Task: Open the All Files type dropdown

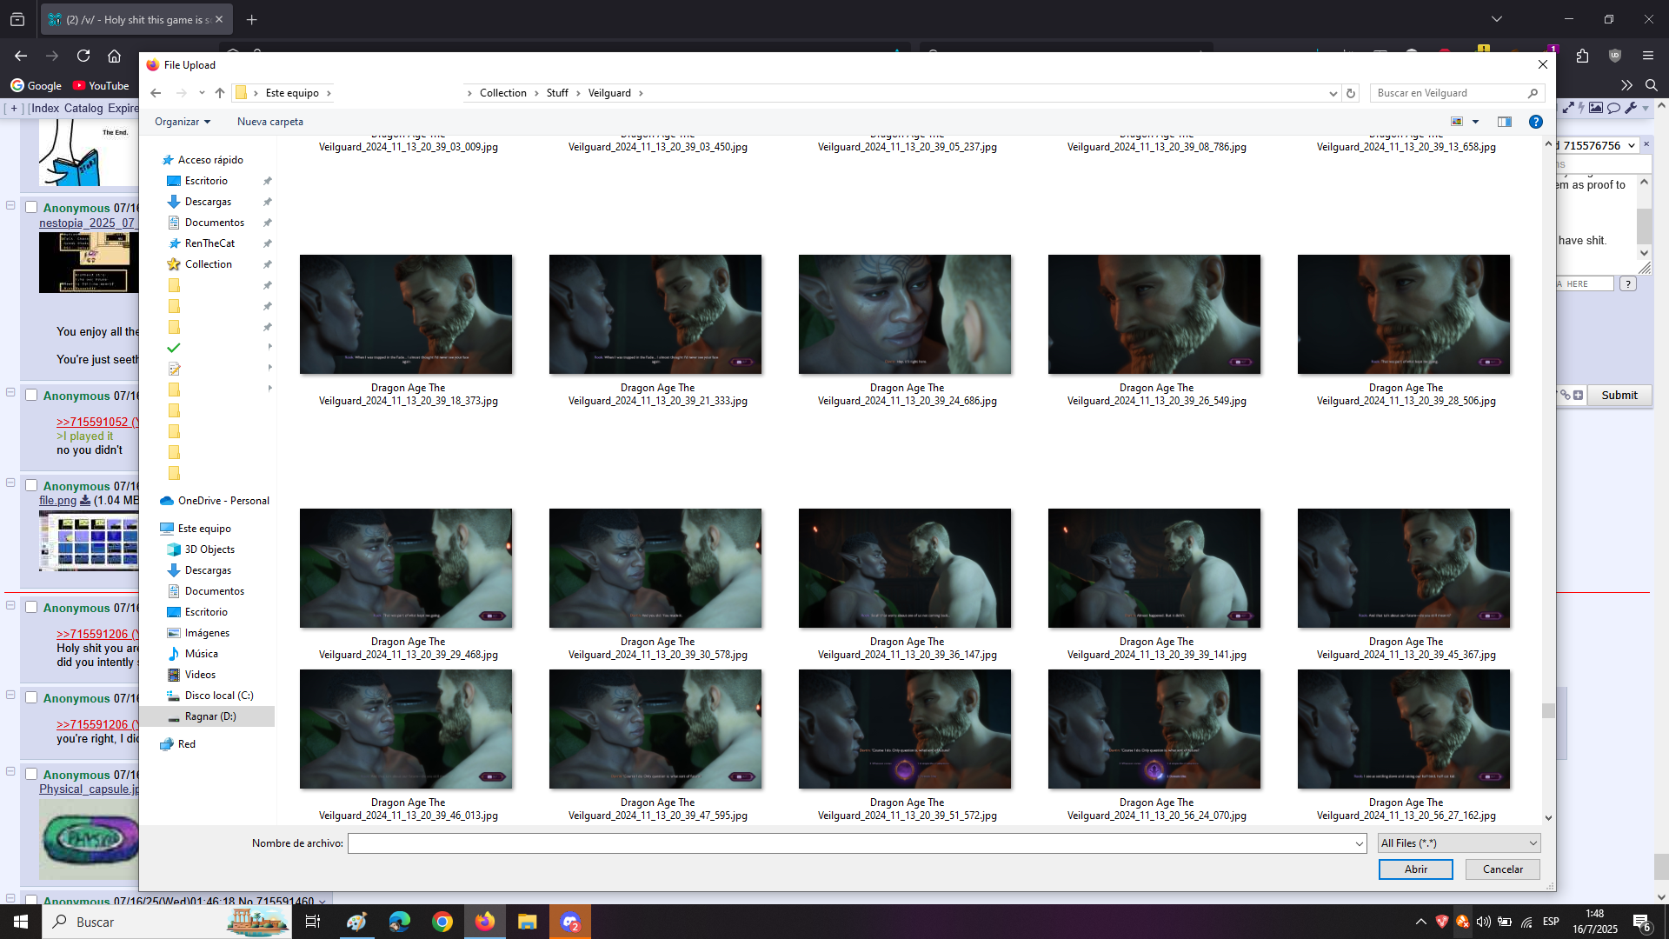Action: (1459, 842)
